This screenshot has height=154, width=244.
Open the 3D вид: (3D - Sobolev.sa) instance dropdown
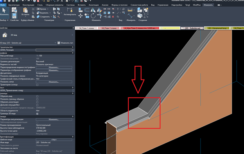click(55, 43)
